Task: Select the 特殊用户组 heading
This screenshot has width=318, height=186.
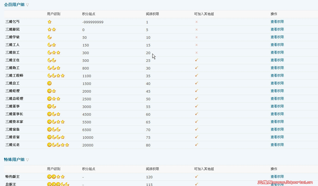Action: coord(14,160)
